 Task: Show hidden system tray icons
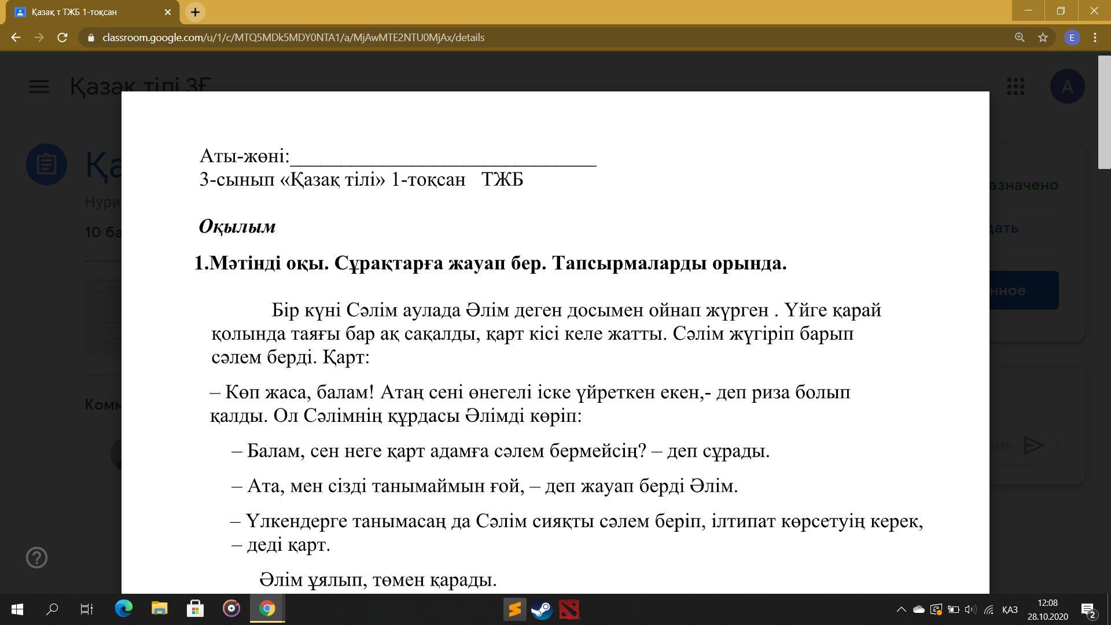tap(901, 609)
